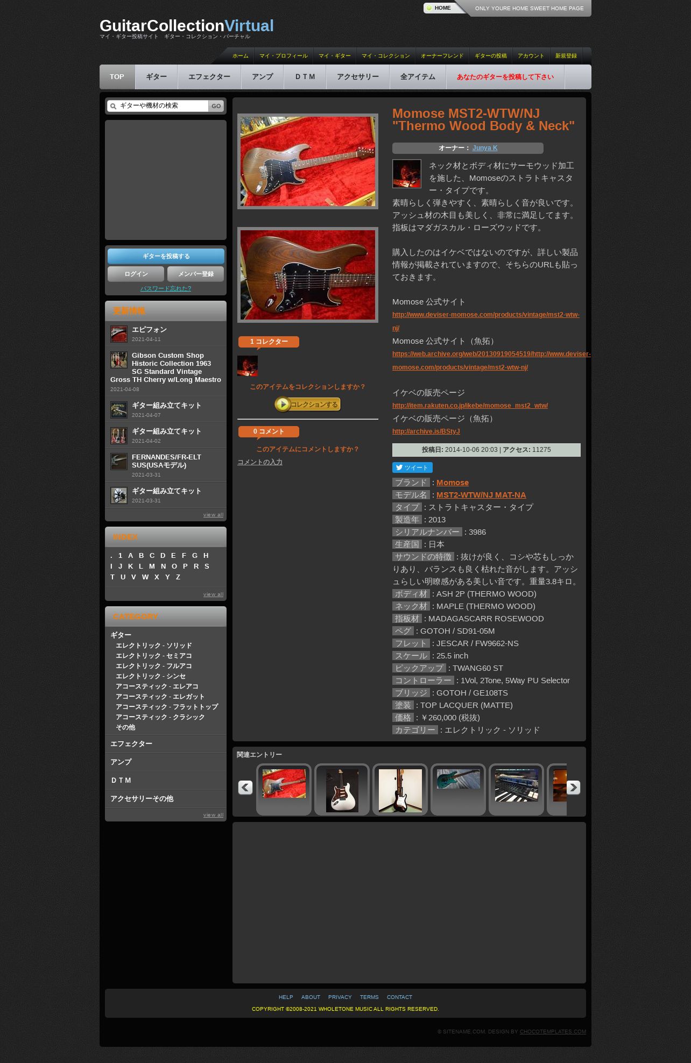Open related entry with keyboard rack image
The width and height of the screenshot is (691, 1063).
tap(517, 785)
